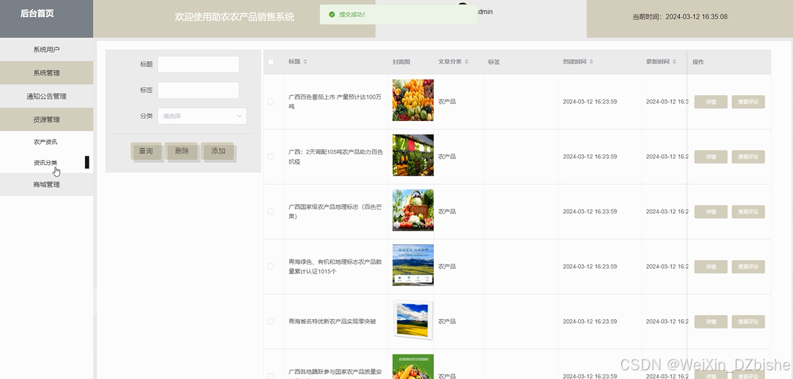The image size is (793, 379).
Task: Click 查看评论 for 广西国家级农产品地理标志 row
Action: coord(748,212)
